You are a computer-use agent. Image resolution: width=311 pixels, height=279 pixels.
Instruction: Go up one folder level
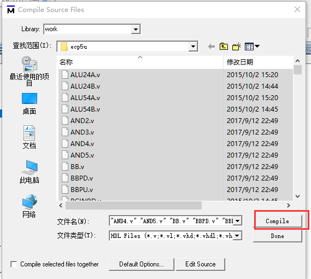pos(224,47)
